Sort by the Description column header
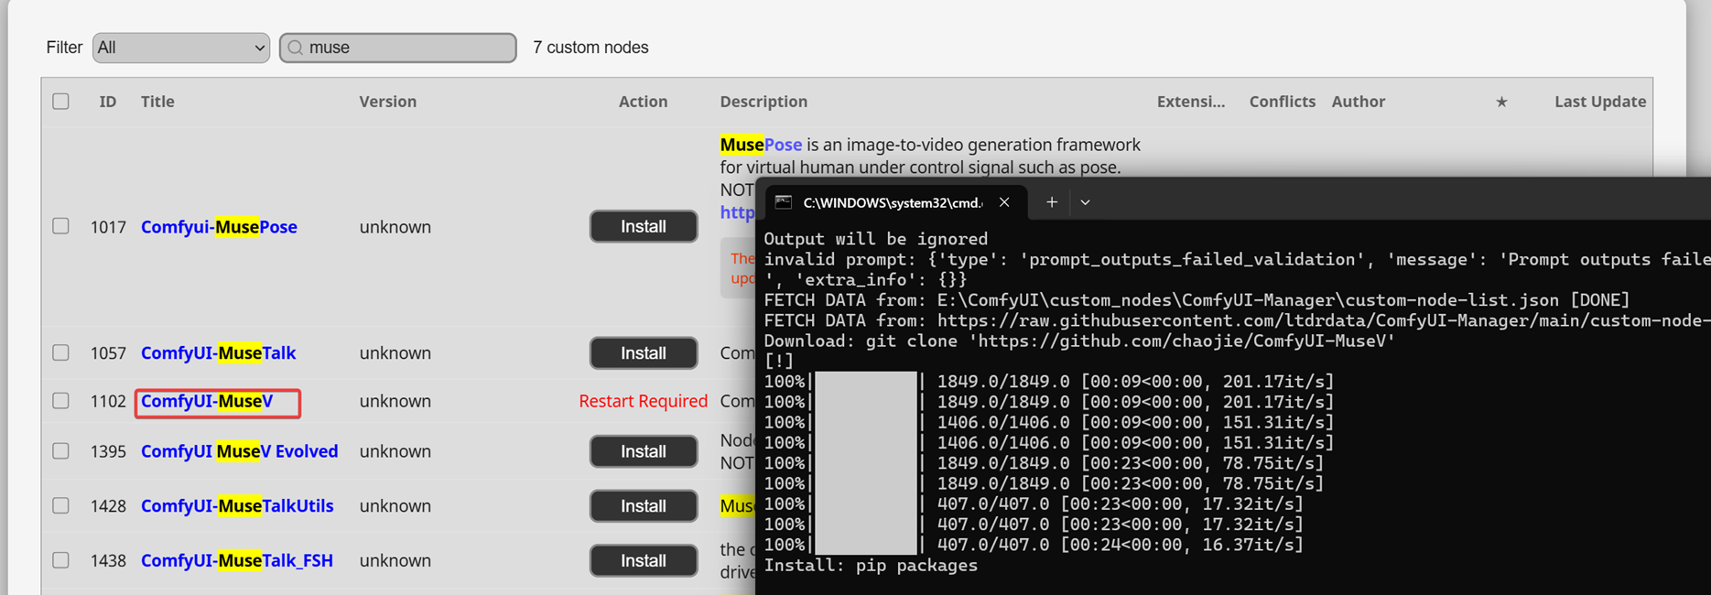This screenshot has width=1711, height=595. (763, 102)
